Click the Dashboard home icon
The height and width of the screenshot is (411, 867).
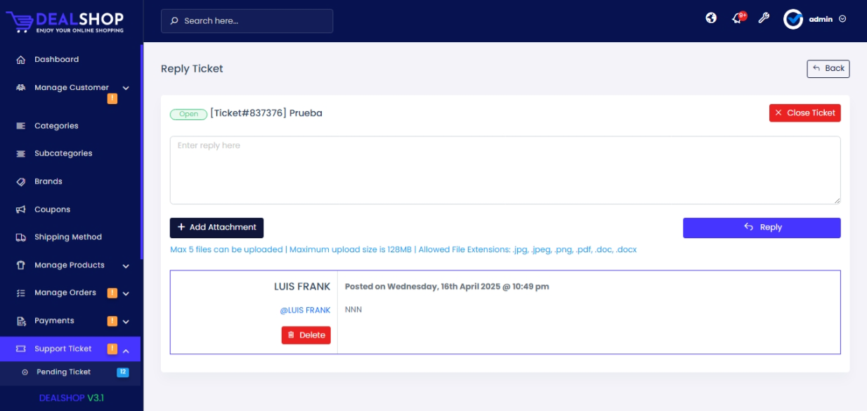pos(21,60)
